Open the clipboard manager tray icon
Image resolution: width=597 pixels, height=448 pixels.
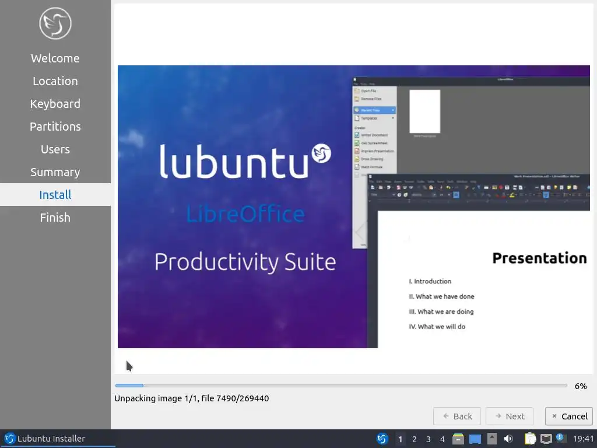point(530,439)
